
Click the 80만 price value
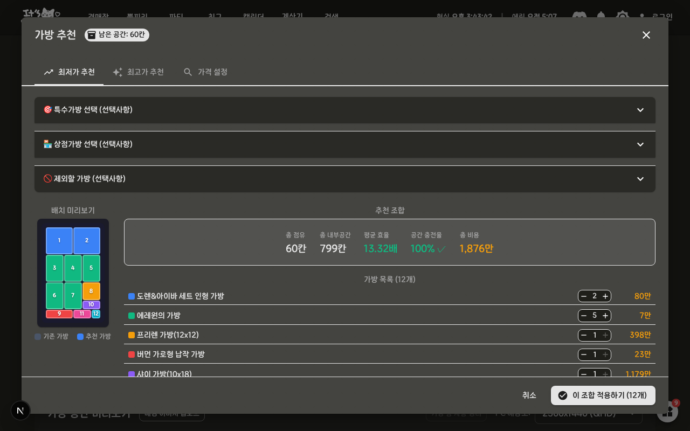(x=643, y=296)
